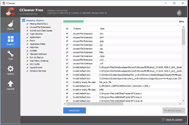Toggle Application Paths checkbox
The height and width of the screenshot is (125, 189).
click(27, 44)
